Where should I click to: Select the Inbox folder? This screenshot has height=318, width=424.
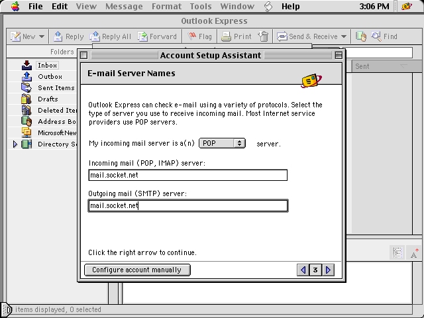(47, 65)
